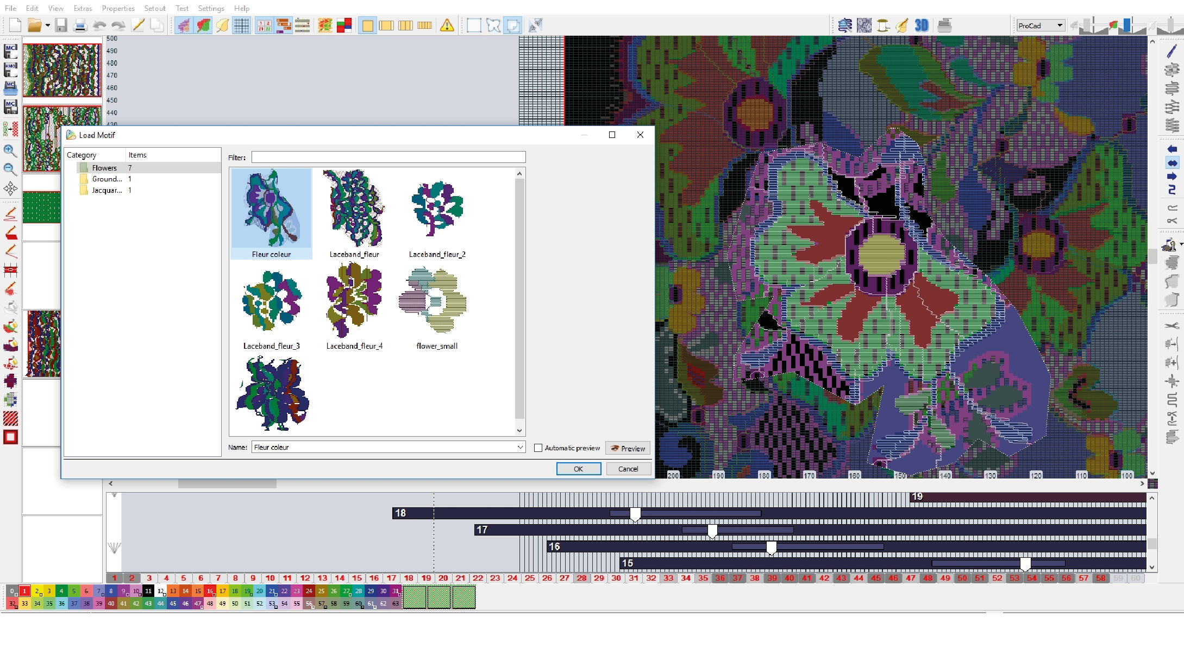Toggle the single-panel layout icon
Screen dimensions: 1184x648
pyautogui.click(x=367, y=25)
